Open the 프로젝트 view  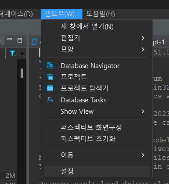(x=97, y=77)
